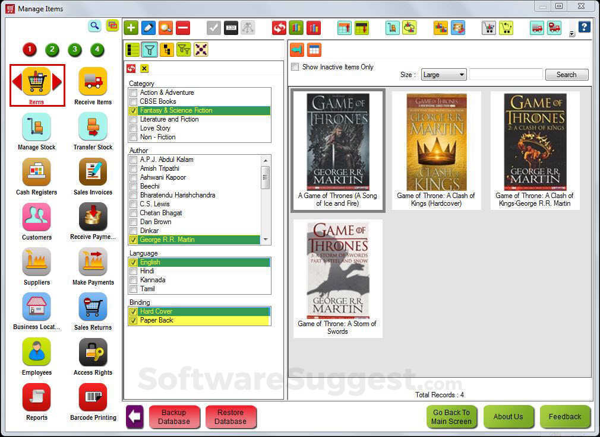
Task: Click the purple back arrow button
Action: (x=135, y=416)
